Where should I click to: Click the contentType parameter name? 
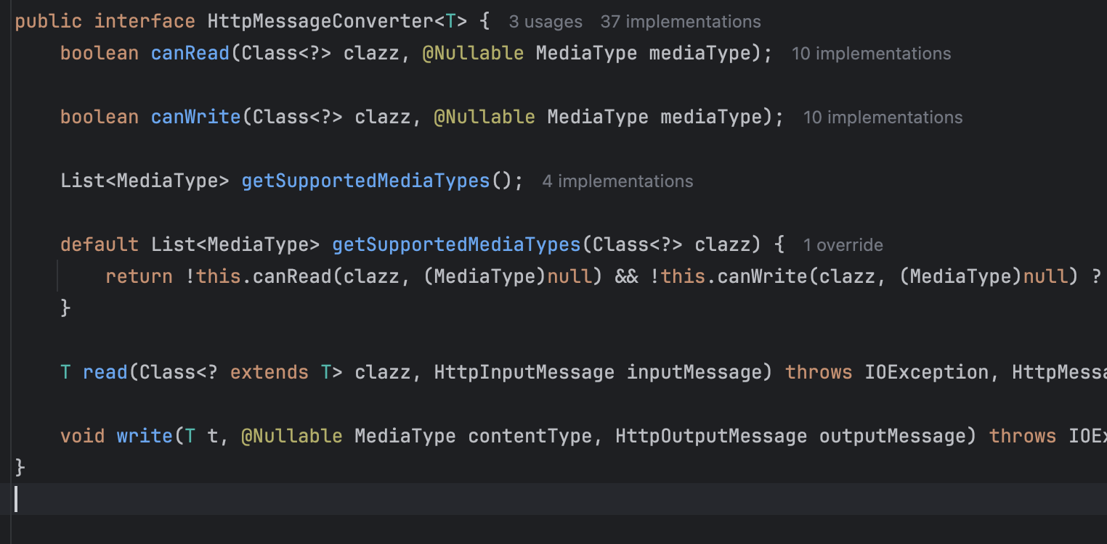click(530, 436)
